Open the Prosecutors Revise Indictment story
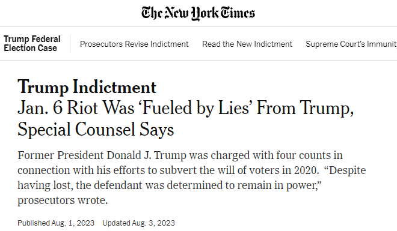The width and height of the screenshot is (397, 231). pyautogui.click(x=134, y=44)
